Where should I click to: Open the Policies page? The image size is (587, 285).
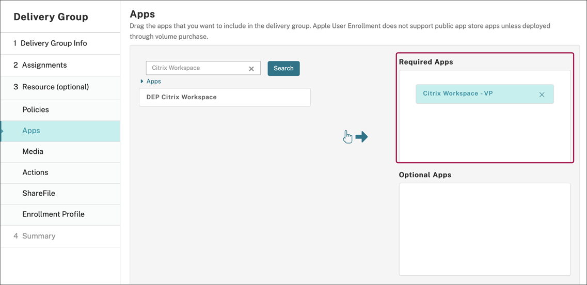pyautogui.click(x=36, y=109)
